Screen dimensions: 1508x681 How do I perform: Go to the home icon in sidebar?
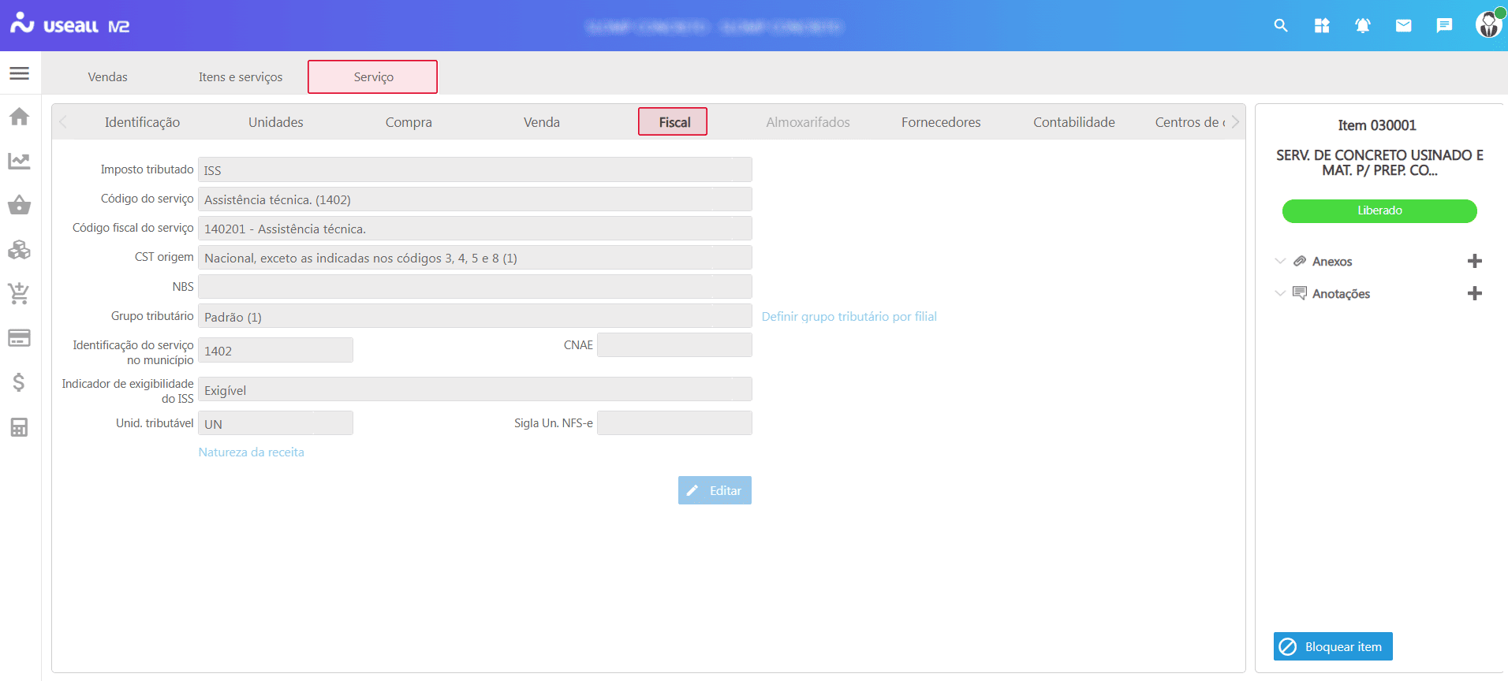click(x=20, y=117)
